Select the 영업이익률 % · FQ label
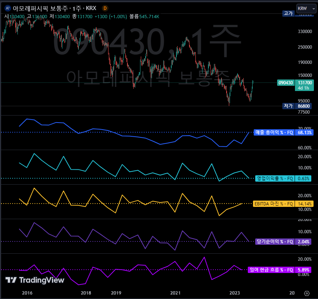 click(275, 178)
